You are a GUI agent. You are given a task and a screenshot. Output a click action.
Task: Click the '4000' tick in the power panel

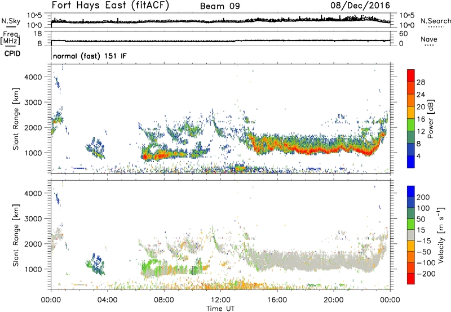coord(33,77)
